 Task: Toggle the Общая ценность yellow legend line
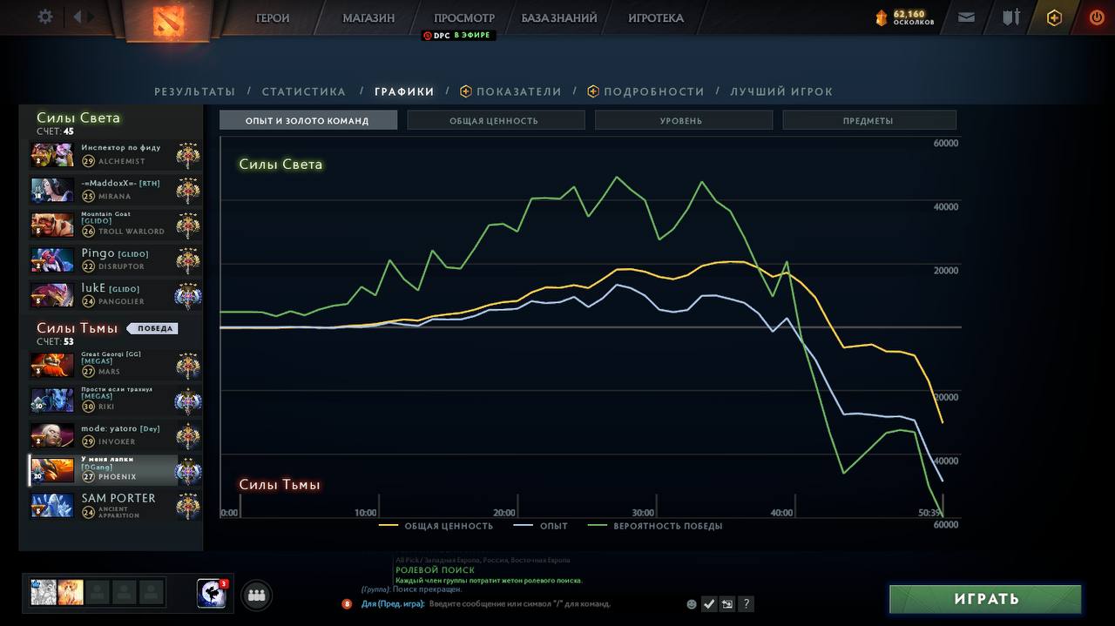(436, 526)
